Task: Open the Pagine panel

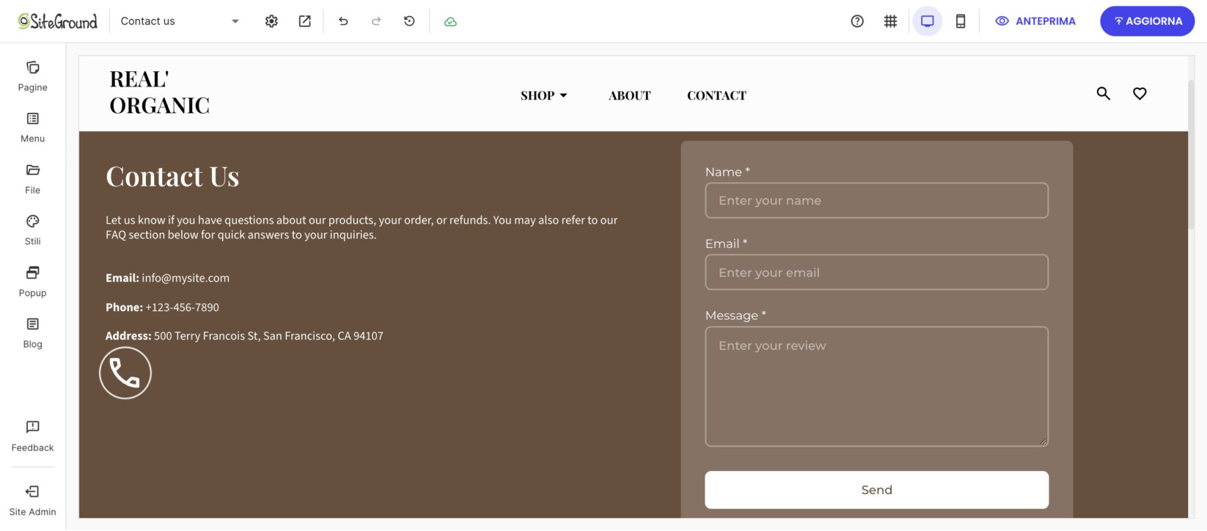Action: click(x=32, y=76)
